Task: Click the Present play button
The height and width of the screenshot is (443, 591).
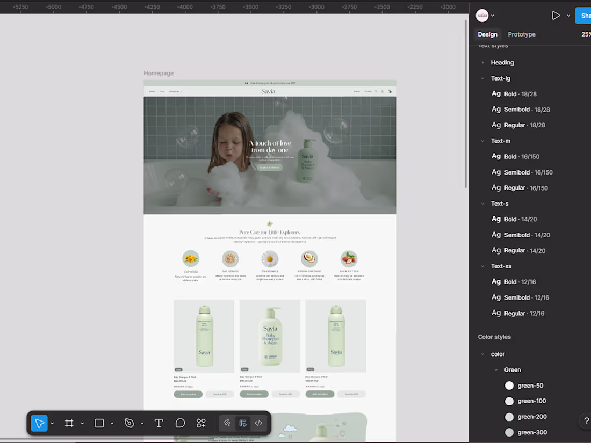Action: [556, 16]
